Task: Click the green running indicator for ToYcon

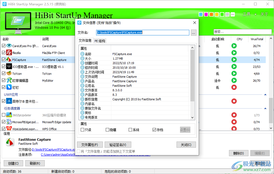Action: [x=234, y=73]
